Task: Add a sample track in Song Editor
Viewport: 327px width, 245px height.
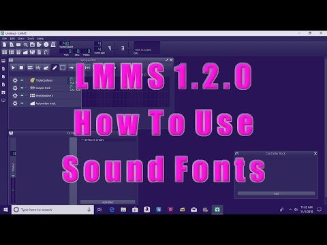Action: coord(38,67)
